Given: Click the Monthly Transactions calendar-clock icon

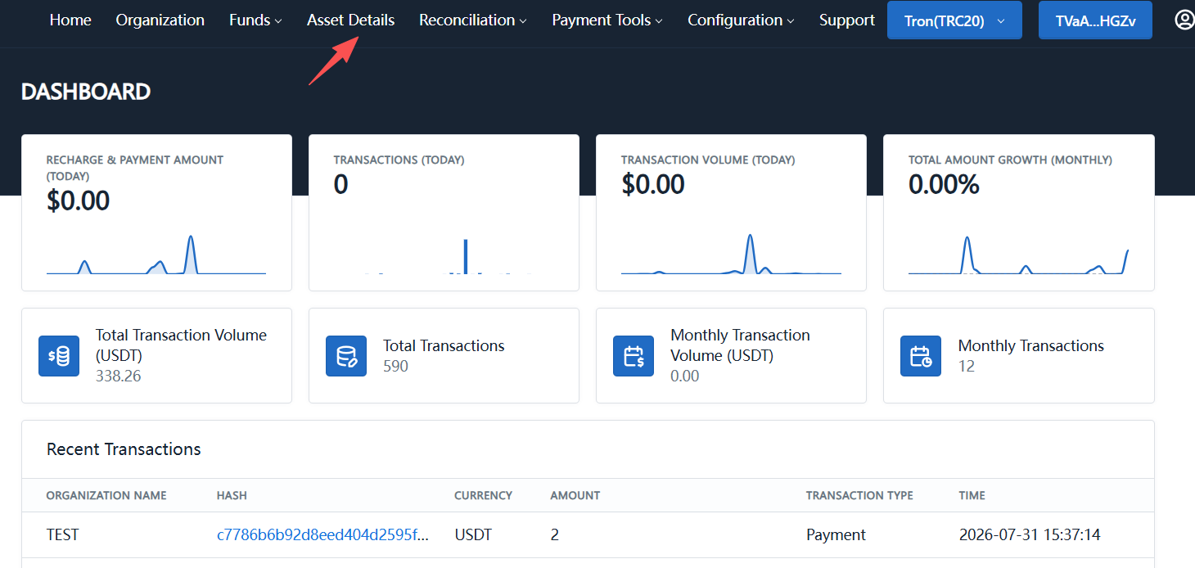Looking at the screenshot, I should tap(921, 356).
